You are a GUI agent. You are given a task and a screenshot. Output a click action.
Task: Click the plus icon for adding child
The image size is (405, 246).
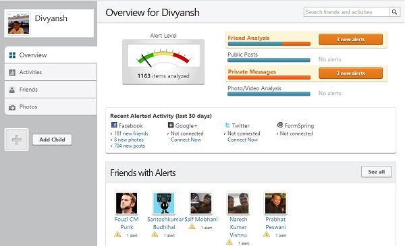click(16, 140)
